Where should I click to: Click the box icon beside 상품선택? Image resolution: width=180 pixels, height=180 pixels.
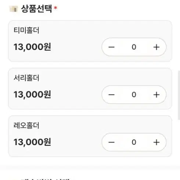coord(14,9)
